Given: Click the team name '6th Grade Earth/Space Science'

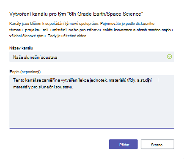Looking at the screenshot, I should pyautogui.click(x=105, y=14).
